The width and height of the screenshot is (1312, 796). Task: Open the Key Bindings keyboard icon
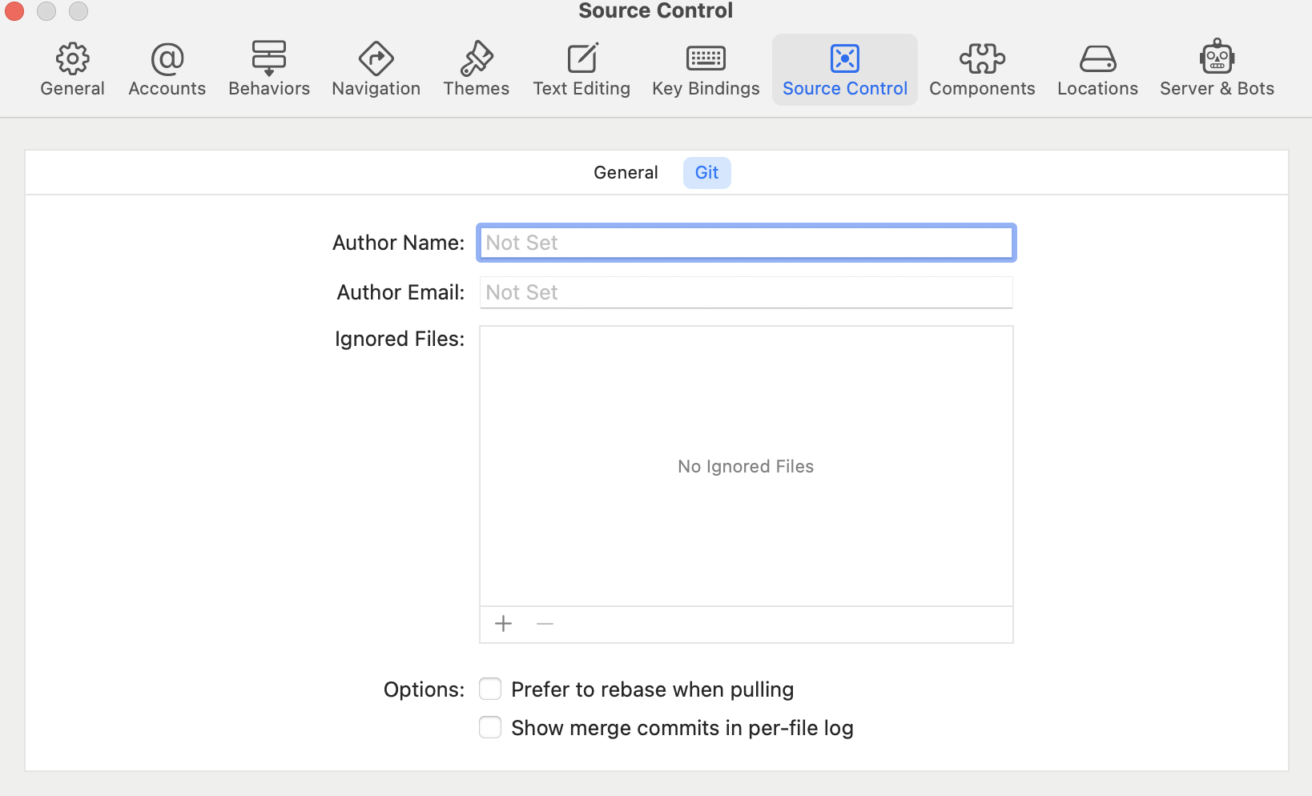[x=706, y=58]
